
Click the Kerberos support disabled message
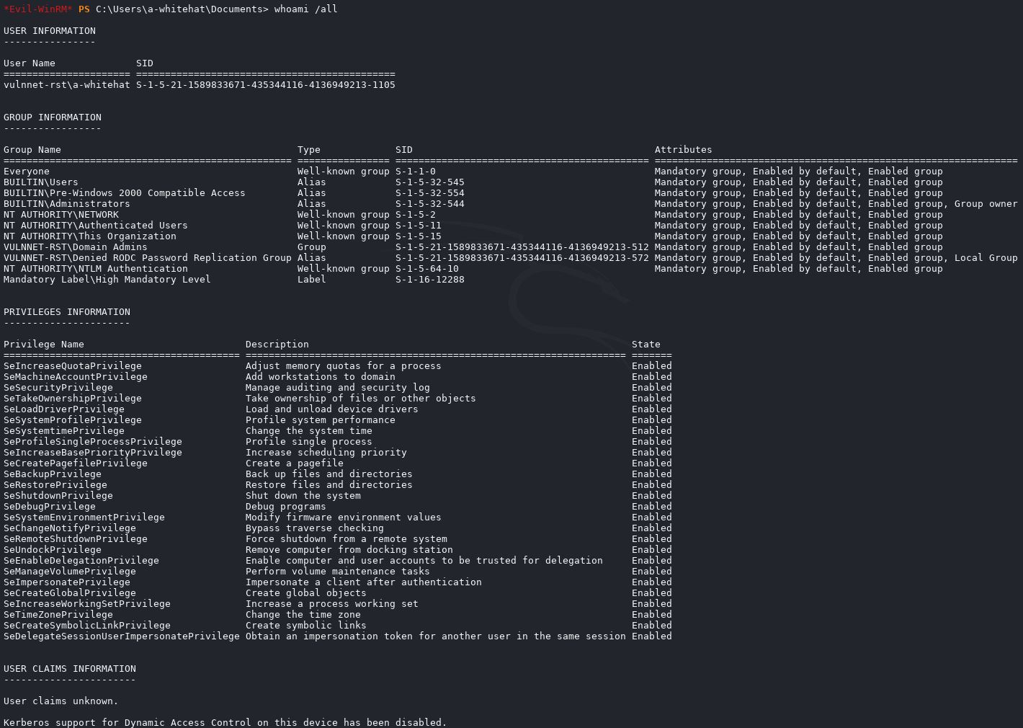pyautogui.click(x=225, y=722)
